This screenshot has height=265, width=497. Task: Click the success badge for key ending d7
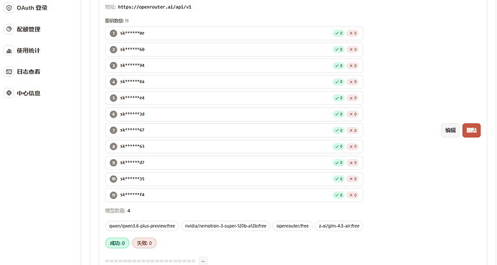pos(339,163)
